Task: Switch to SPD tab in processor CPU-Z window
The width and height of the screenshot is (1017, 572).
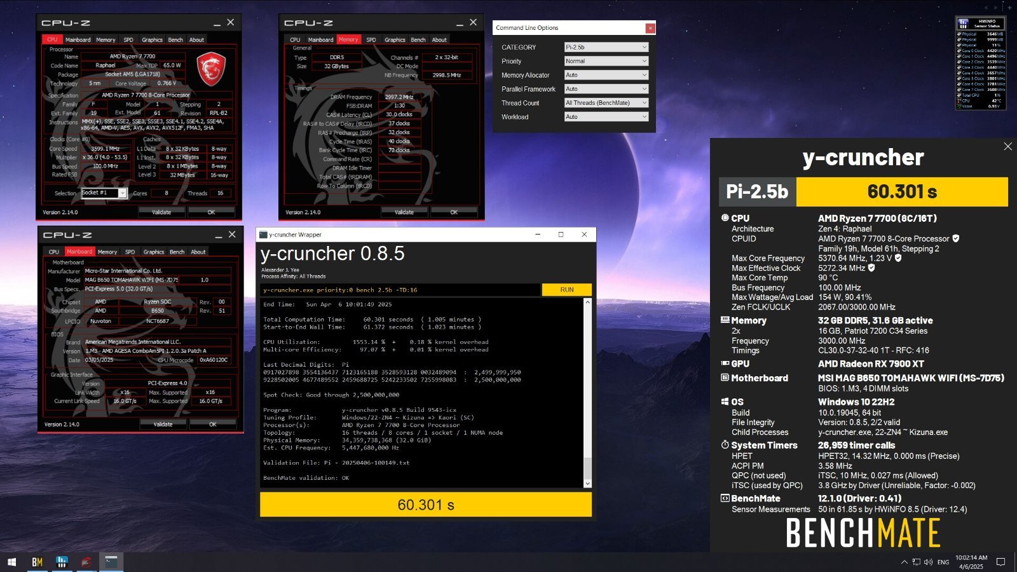Action: 128,39
